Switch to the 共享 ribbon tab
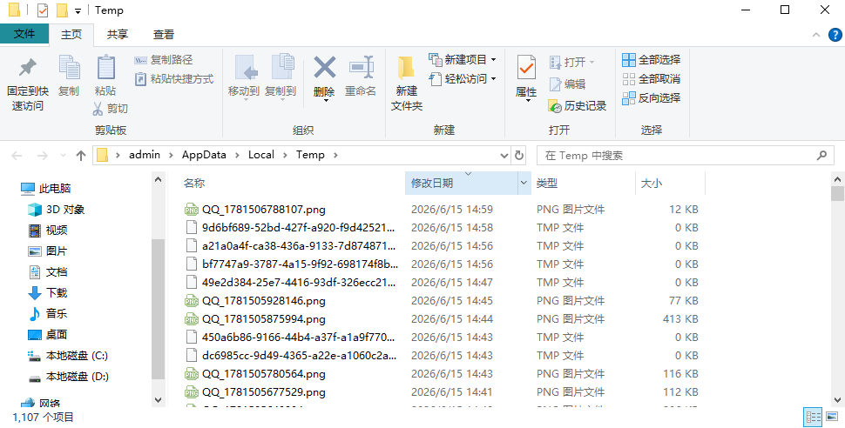This screenshot has height=428, width=845. click(118, 35)
